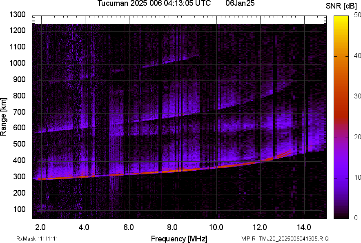Image resolution: width=361 pixels, height=243 pixels.
Task: Click the Tucuman timestamp title text
Action: pos(154,4)
